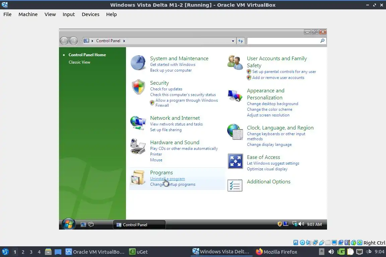Image resolution: width=386 pixels, height=257 pixels.
Task: Open Network and Internet globe icon
Action: pos(138,123)
